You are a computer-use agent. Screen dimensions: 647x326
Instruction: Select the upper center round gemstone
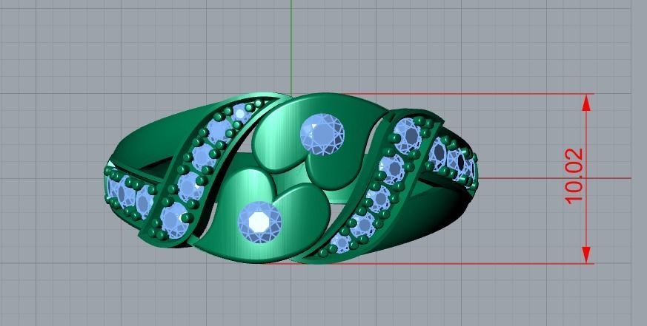tap(322, 135)
